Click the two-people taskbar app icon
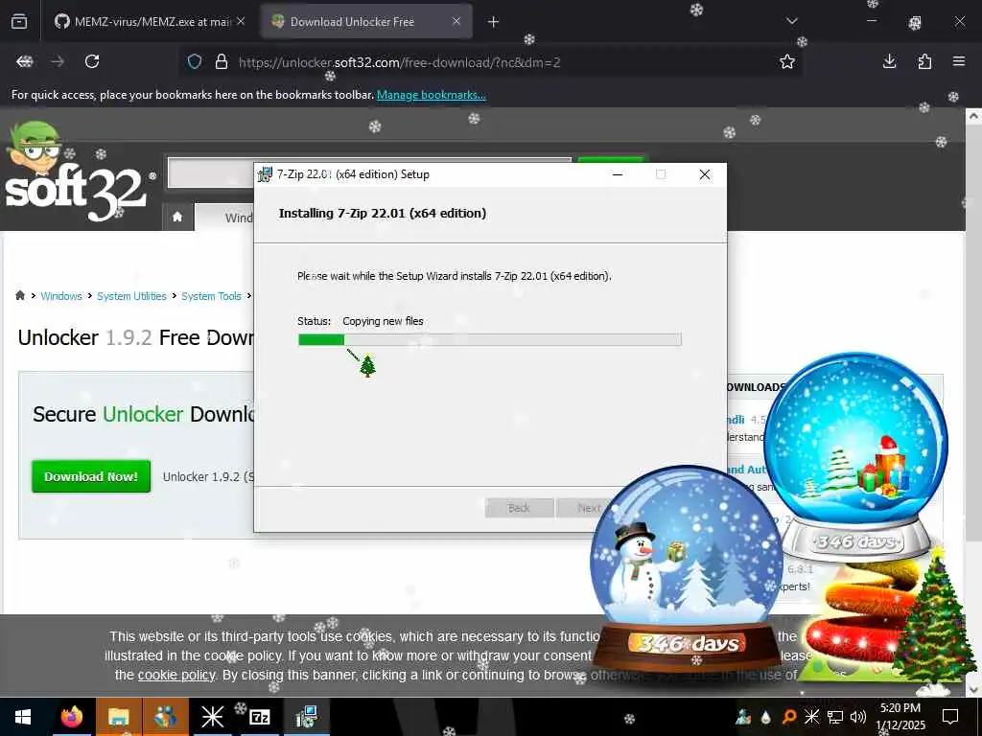 [x=165, y=717]
